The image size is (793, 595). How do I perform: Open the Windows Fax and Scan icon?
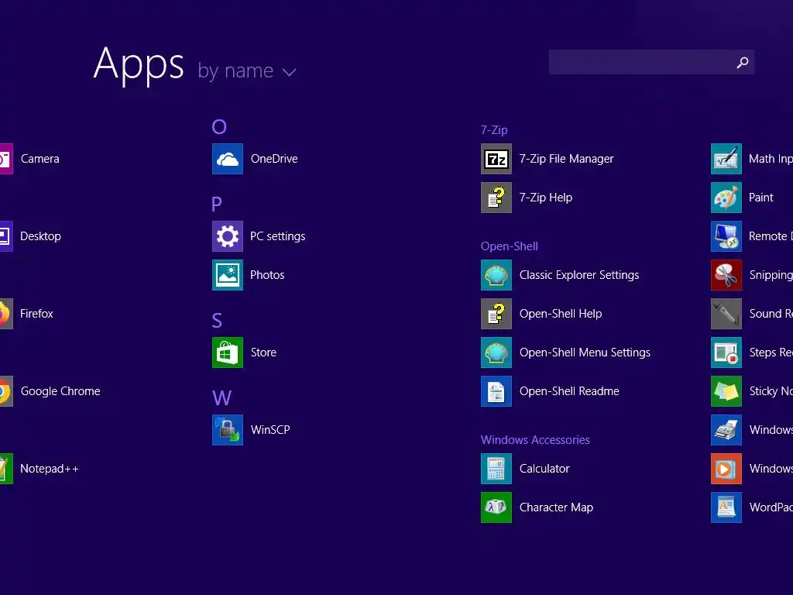[726, 429]
